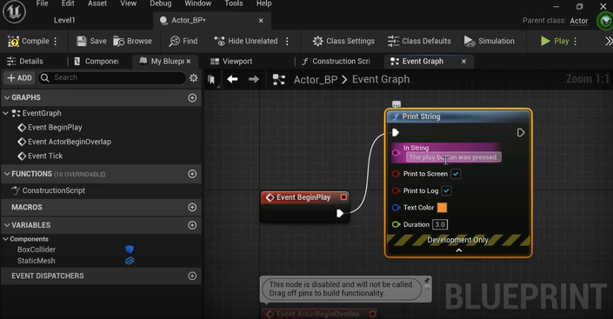Open Class Settings
This screenshot has height=319, width=613.
click(x=343, y=41)
